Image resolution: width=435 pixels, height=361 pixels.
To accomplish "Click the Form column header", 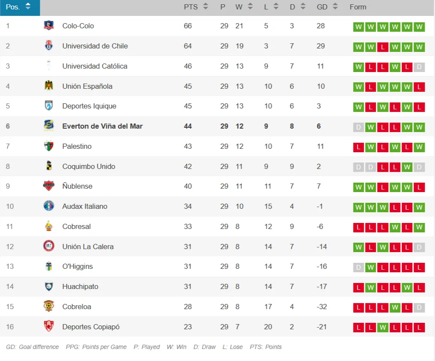I will tap(358, 7).
